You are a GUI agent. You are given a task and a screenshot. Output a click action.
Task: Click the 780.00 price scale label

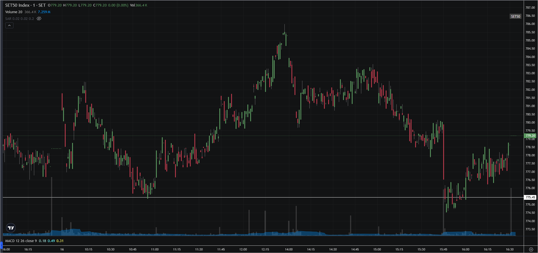(530, 122)
